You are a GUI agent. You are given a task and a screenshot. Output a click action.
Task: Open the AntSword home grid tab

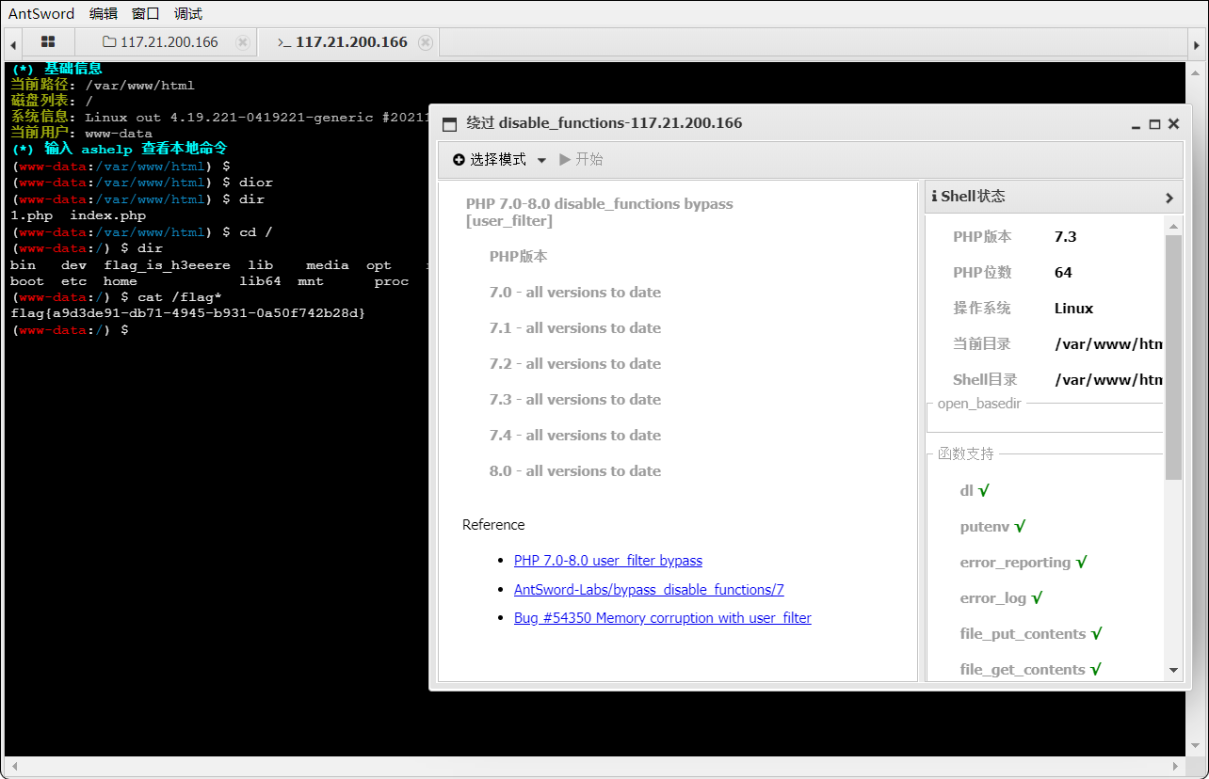click(x=48, y=42)
